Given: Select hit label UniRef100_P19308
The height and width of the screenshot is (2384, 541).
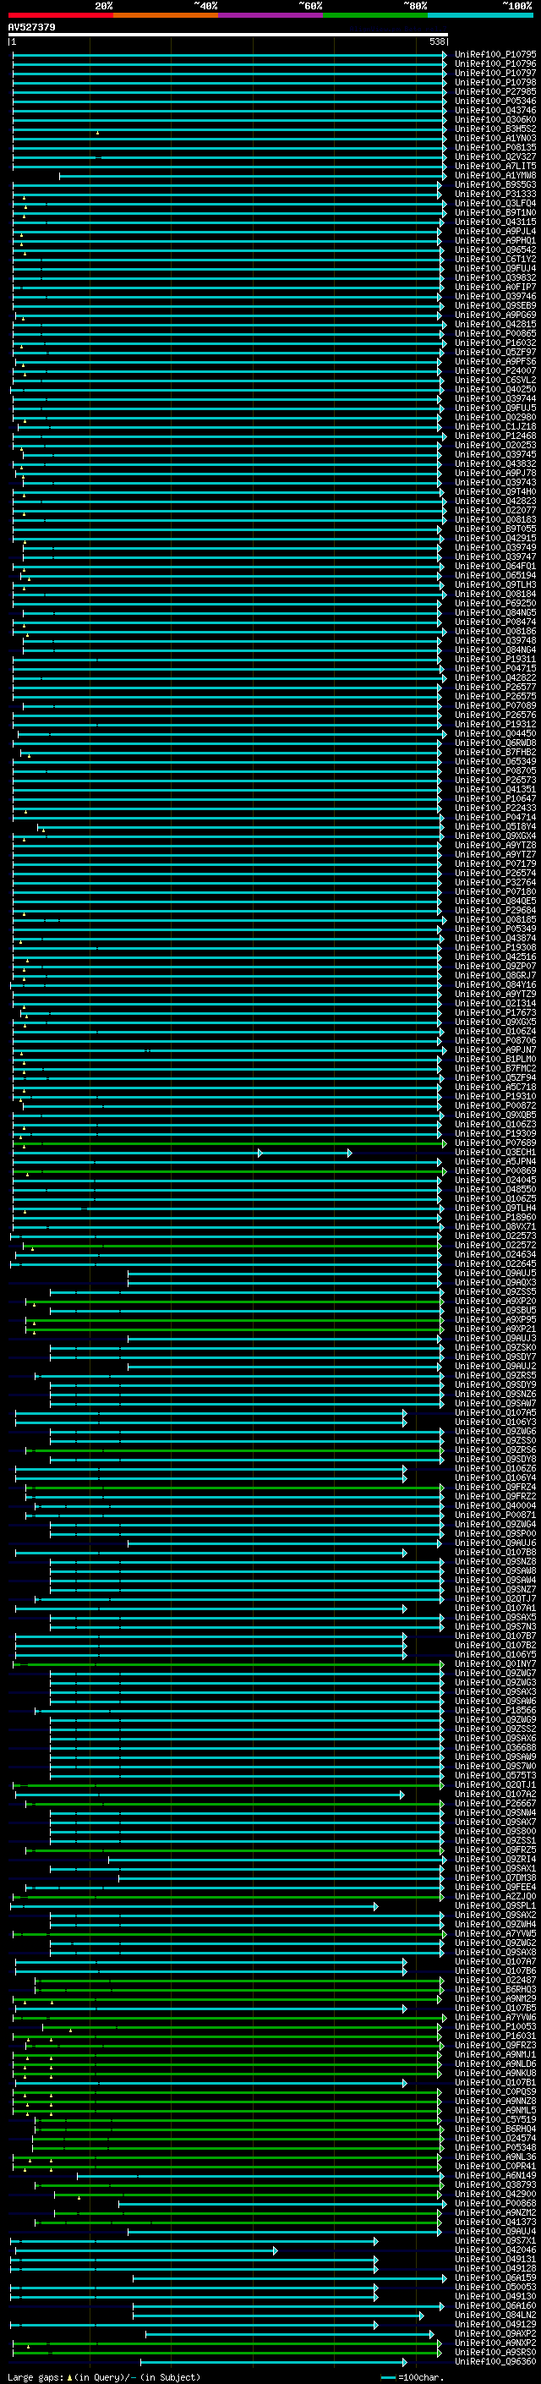Looking at the screenshot, I should coord(495,948).
